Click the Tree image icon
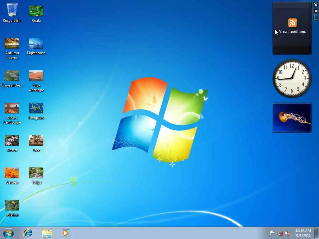Screen dimensions: 319x239 36,143
